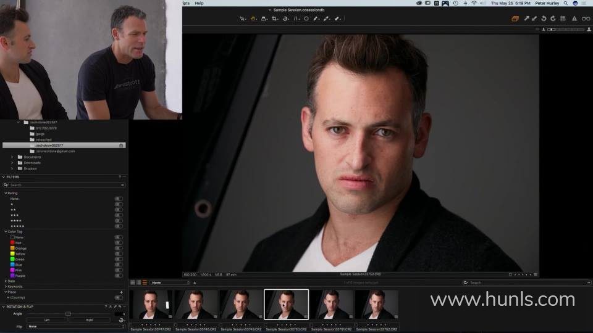
Task: Toggle the None rating filter
Action: (x=119, y=199)
